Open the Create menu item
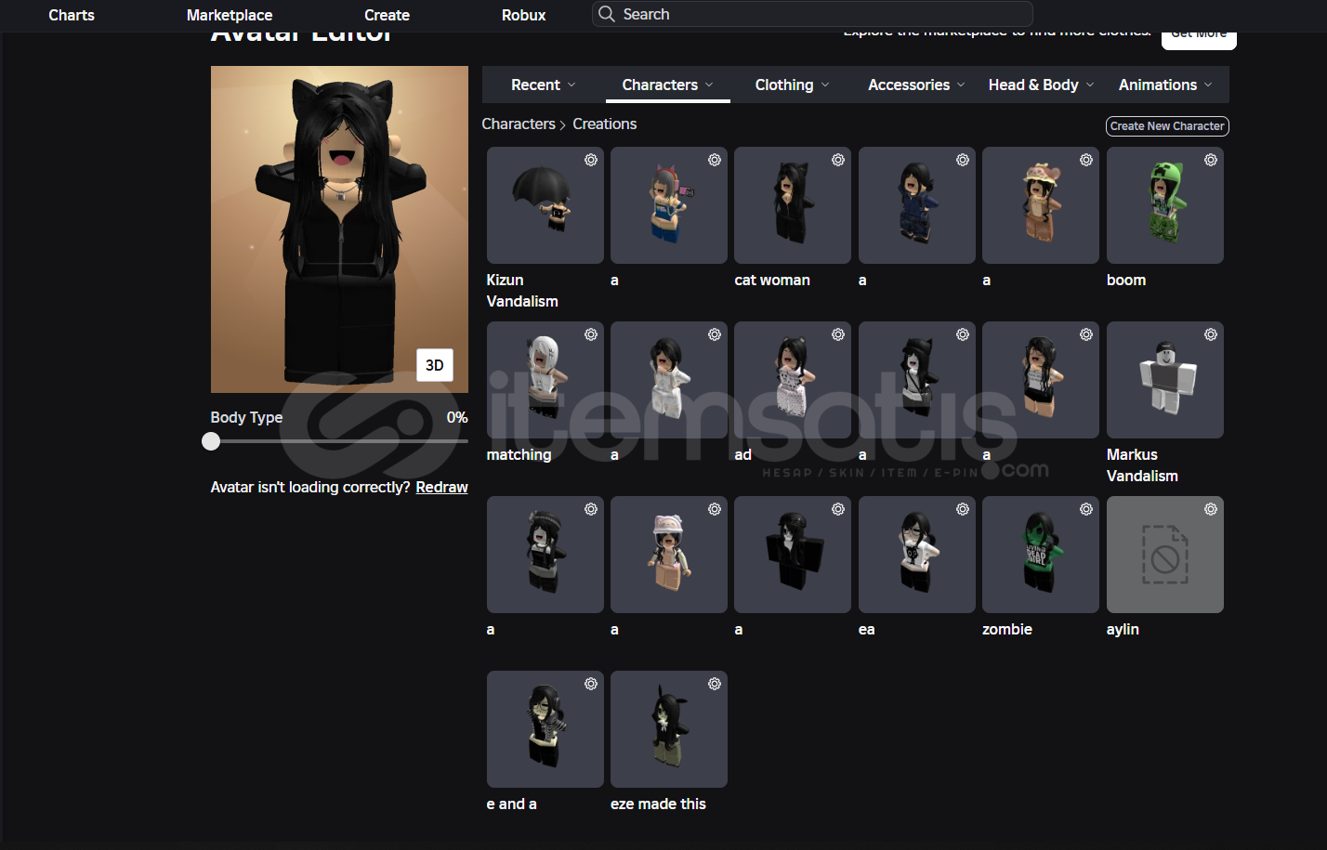This screenshot has height=850, width=1327. 388,15
